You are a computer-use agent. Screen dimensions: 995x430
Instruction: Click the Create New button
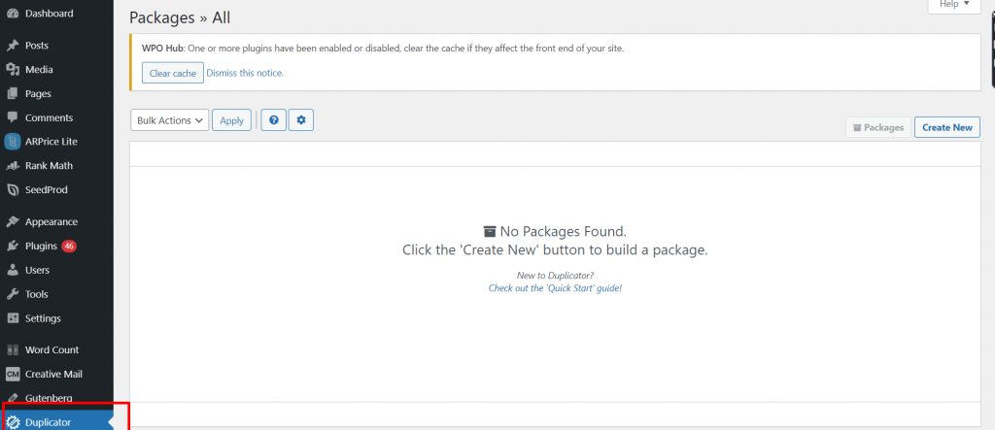947,127
